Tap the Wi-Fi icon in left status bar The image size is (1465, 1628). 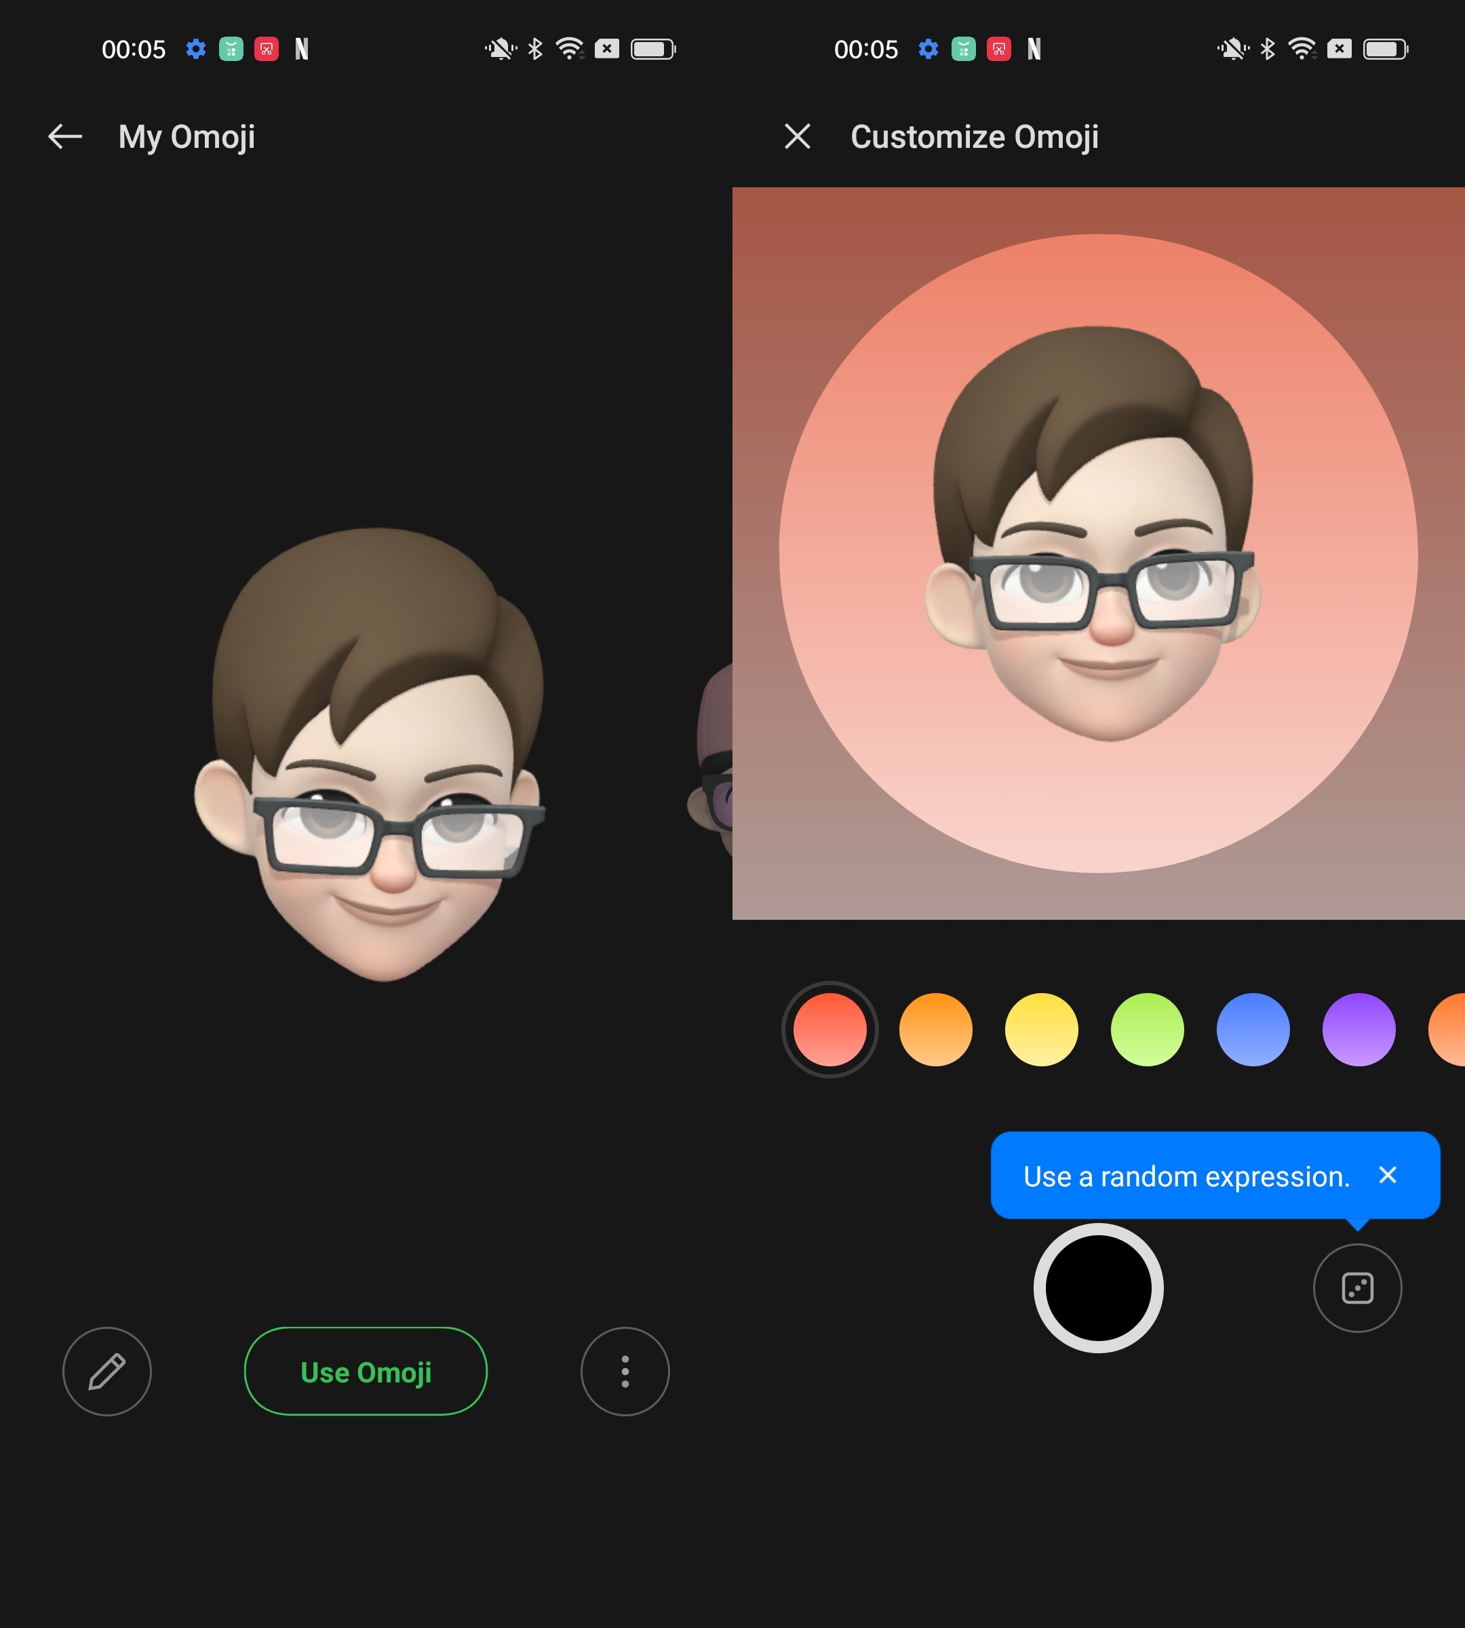pyautogui.click(x=570, y=49)
